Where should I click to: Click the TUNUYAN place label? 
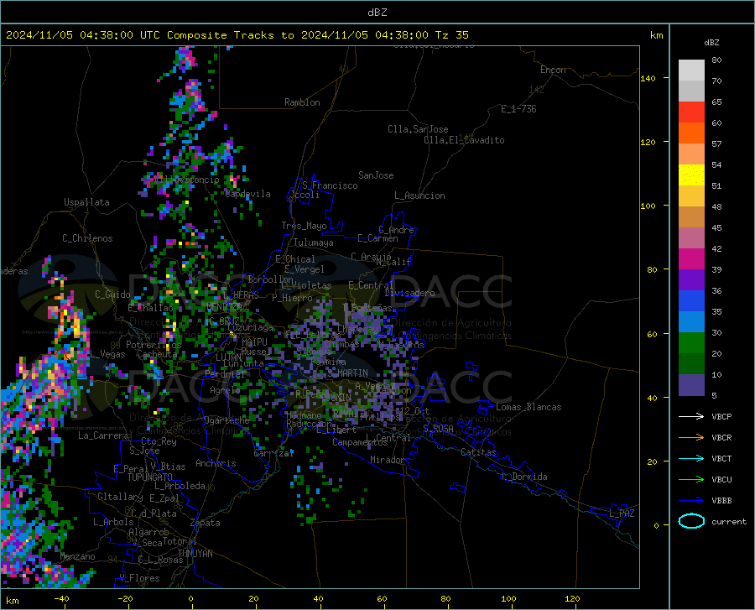[x=195, y=554]
